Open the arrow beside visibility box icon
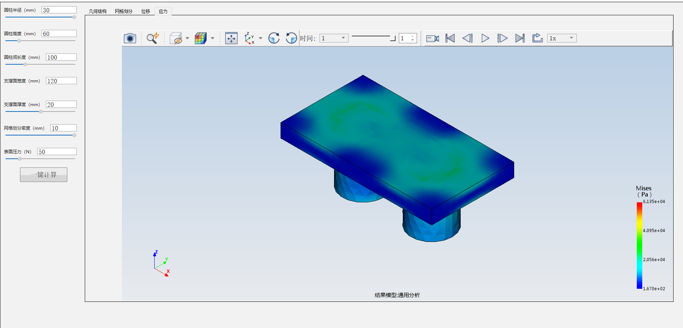 point(187,38)
